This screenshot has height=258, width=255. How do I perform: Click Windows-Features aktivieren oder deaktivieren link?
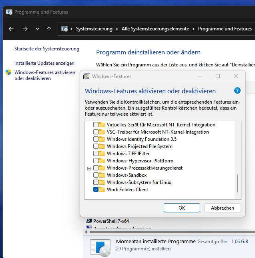45,75
